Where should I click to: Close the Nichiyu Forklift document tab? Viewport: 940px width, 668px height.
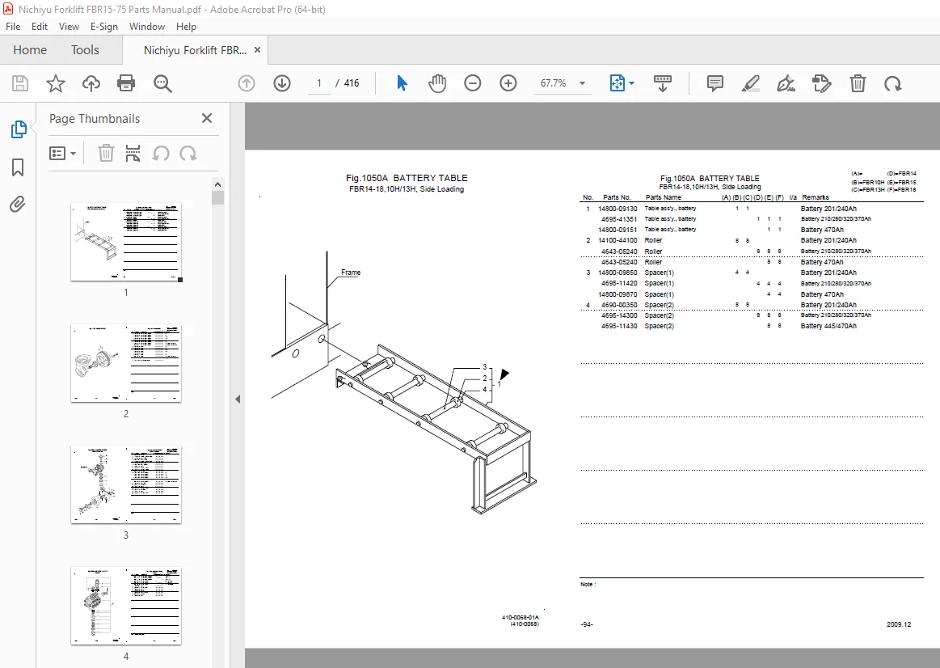tap(257, 50)
